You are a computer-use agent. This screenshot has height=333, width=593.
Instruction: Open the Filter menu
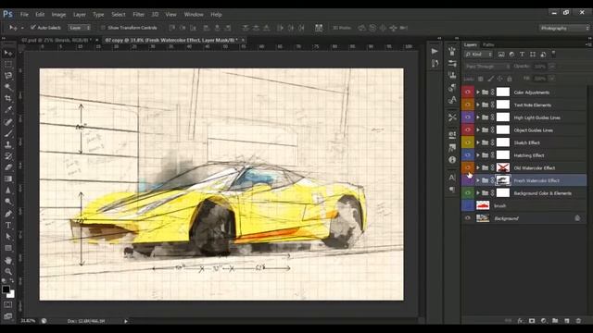[x=138, y=15]
